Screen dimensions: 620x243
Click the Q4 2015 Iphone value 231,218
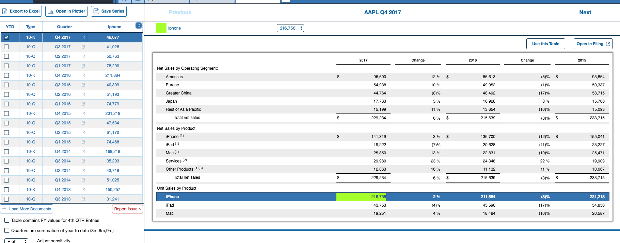[x=113, y=114]
